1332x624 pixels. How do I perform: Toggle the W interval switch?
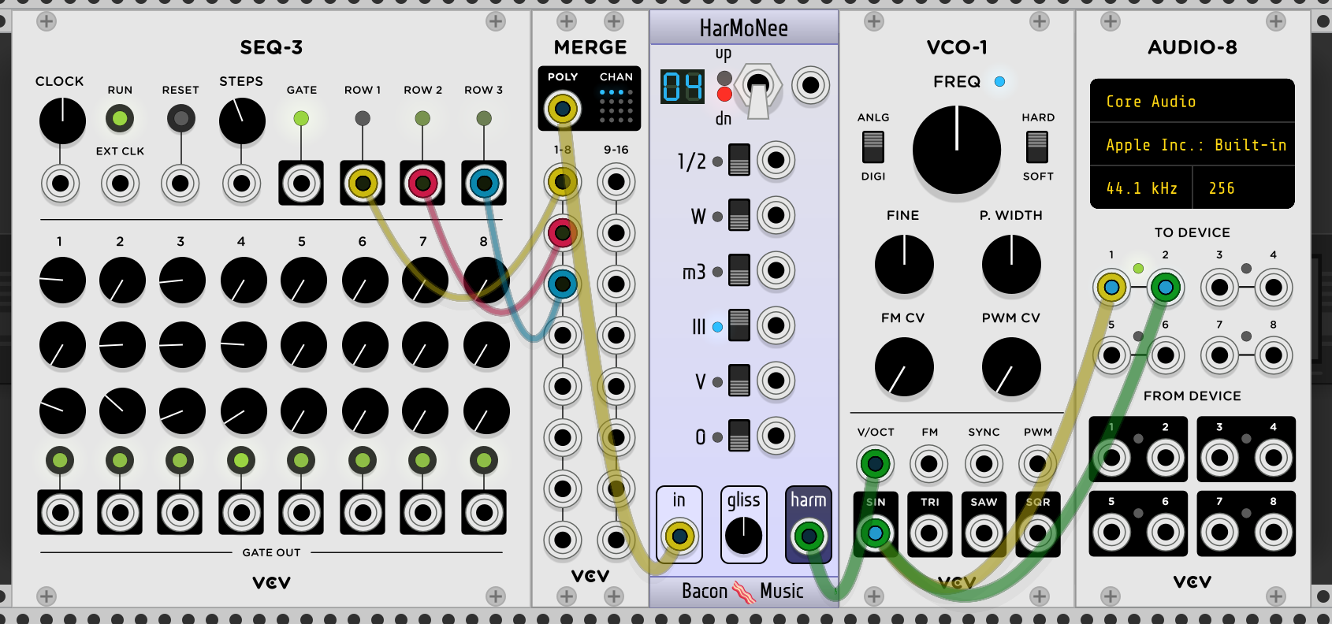[739, 215]
